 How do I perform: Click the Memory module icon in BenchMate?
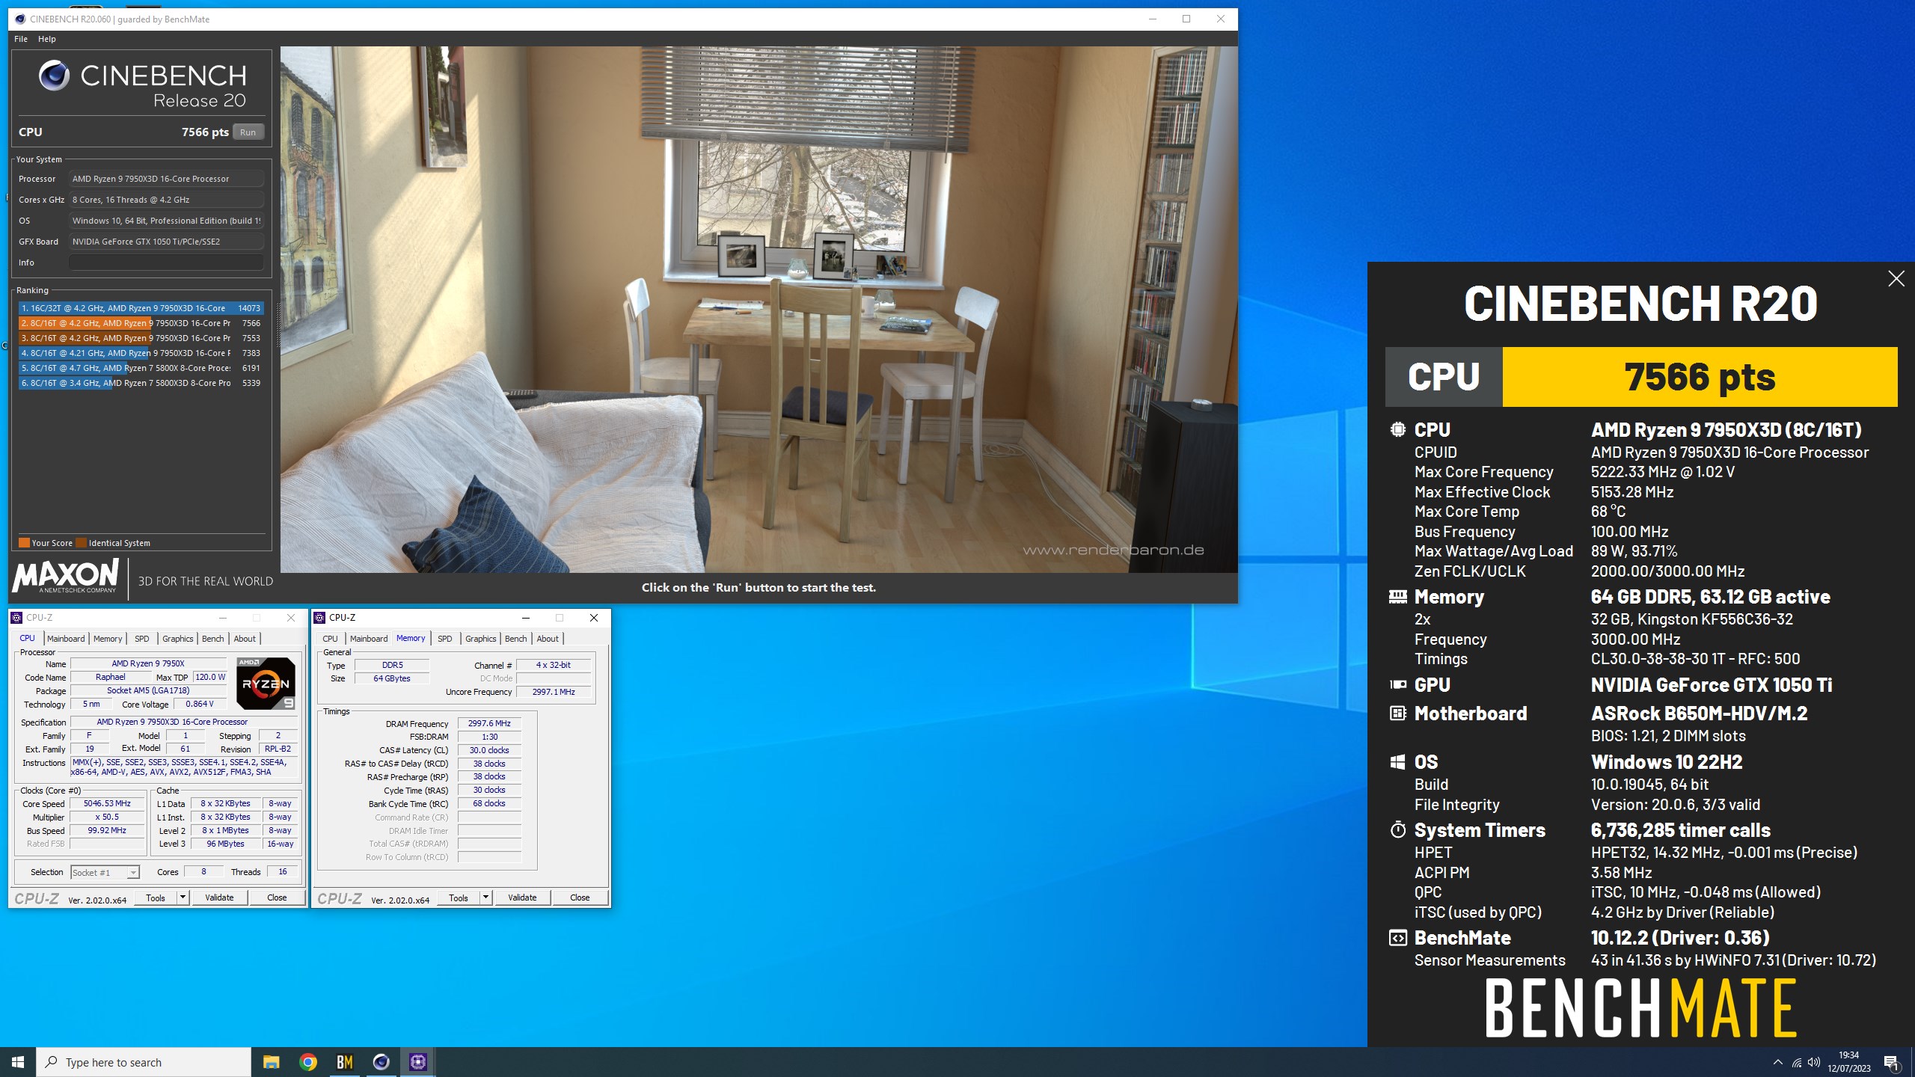(1397, 597)
